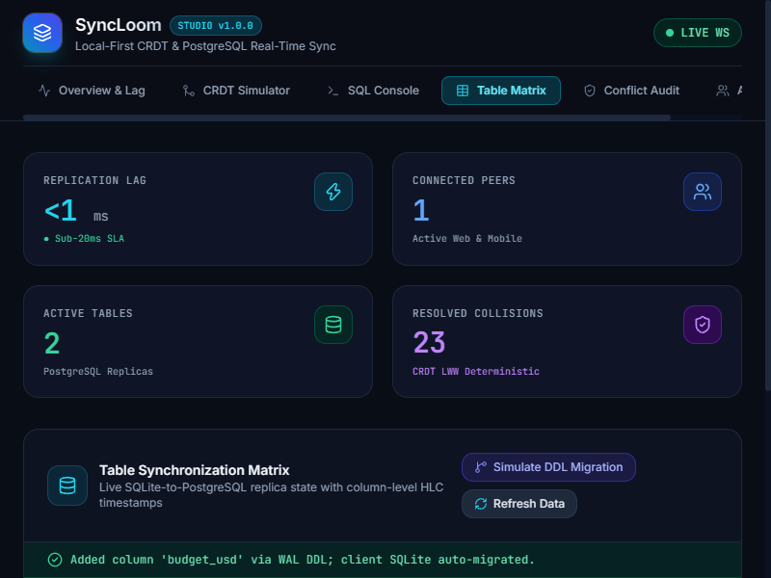Click the Connected Peers value 1
Screen dimensions: 771x578
(x=421, y=210)
